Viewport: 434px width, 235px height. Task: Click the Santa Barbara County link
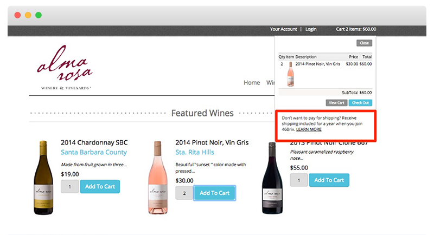tap(94, 152)
